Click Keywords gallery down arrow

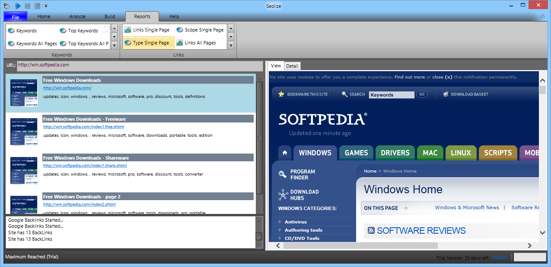pyautogui.click(x=115, y=37)
